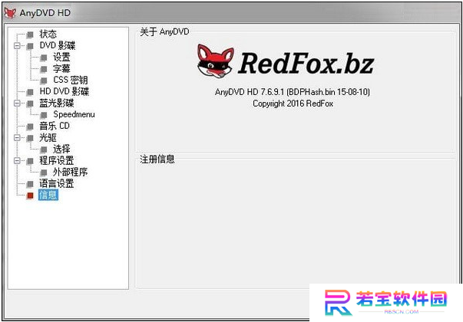Open the Speedmenu settings

click(x=74, y=114)
